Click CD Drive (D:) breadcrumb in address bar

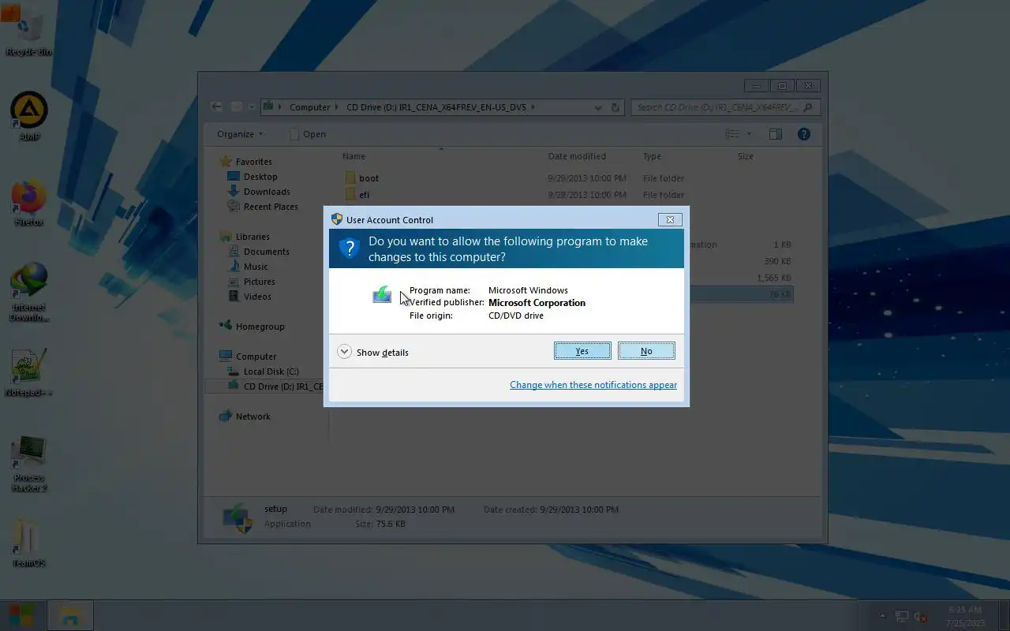[x=438, y=107]
